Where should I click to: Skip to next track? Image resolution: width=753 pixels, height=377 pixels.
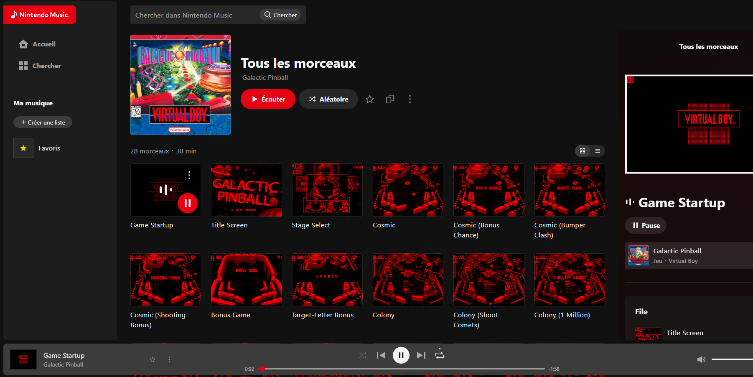[421, 355]
